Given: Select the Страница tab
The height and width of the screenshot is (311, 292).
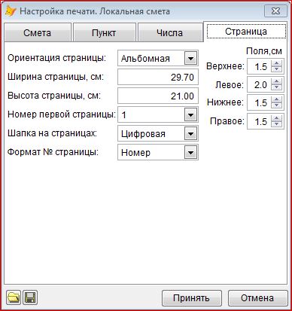Looking at the screenshot, I should tap(246, 31).
